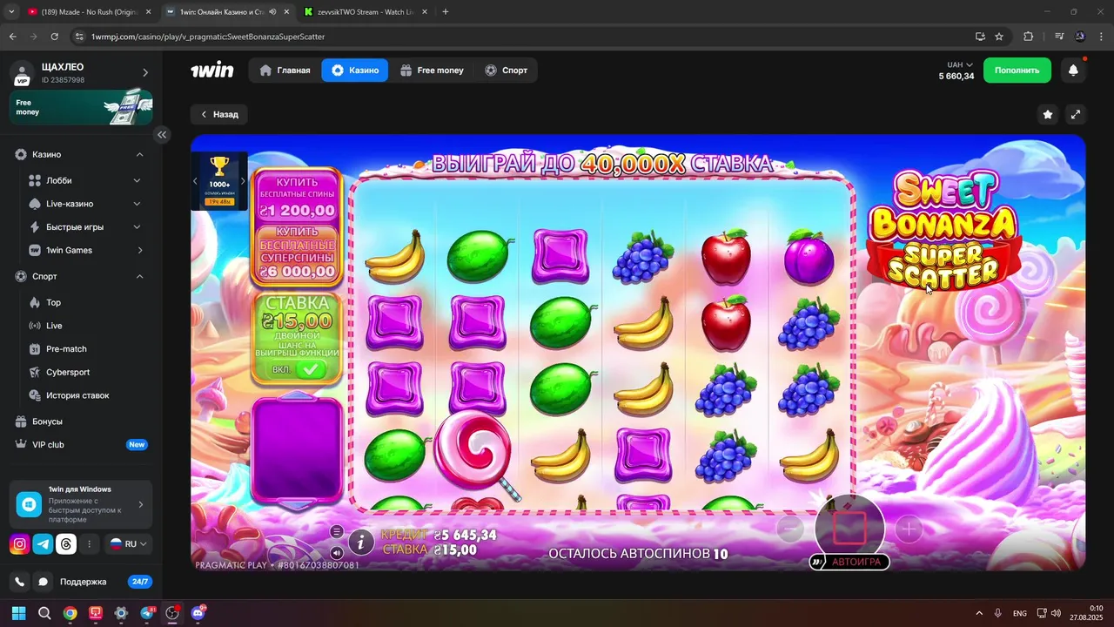
Task: Select the Казино navigation tab
Action: (355, 70)
